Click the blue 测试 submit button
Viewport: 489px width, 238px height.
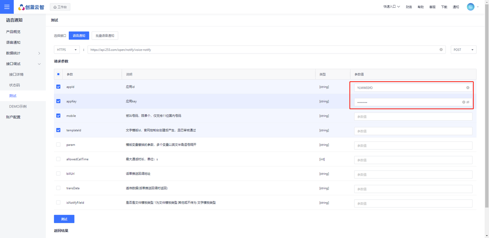pyautogui.click(x=64, y=219)
